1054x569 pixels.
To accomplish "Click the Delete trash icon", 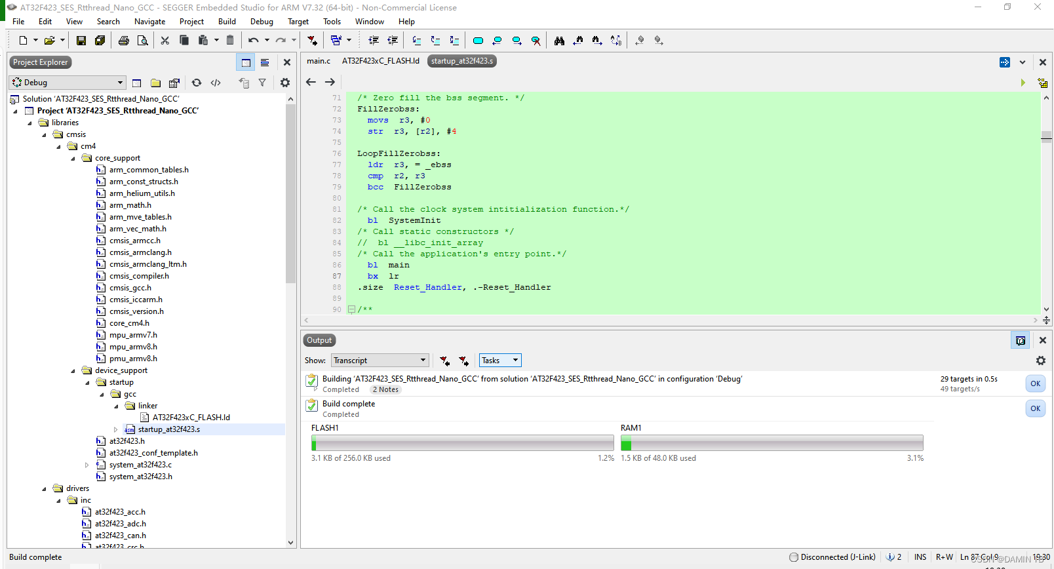I will click(230, 41).
